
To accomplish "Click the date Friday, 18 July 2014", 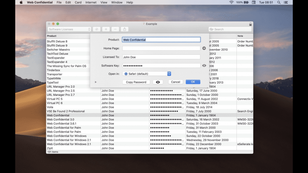I will (199, 107).
